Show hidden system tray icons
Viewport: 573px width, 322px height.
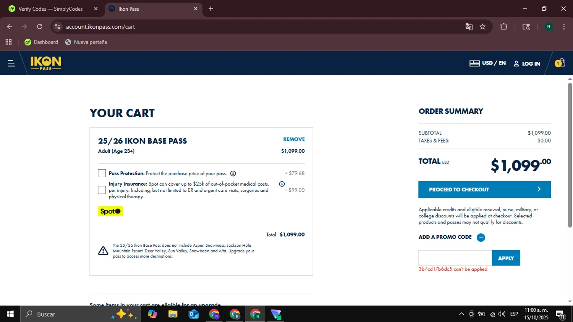click(x=461, y=314)
